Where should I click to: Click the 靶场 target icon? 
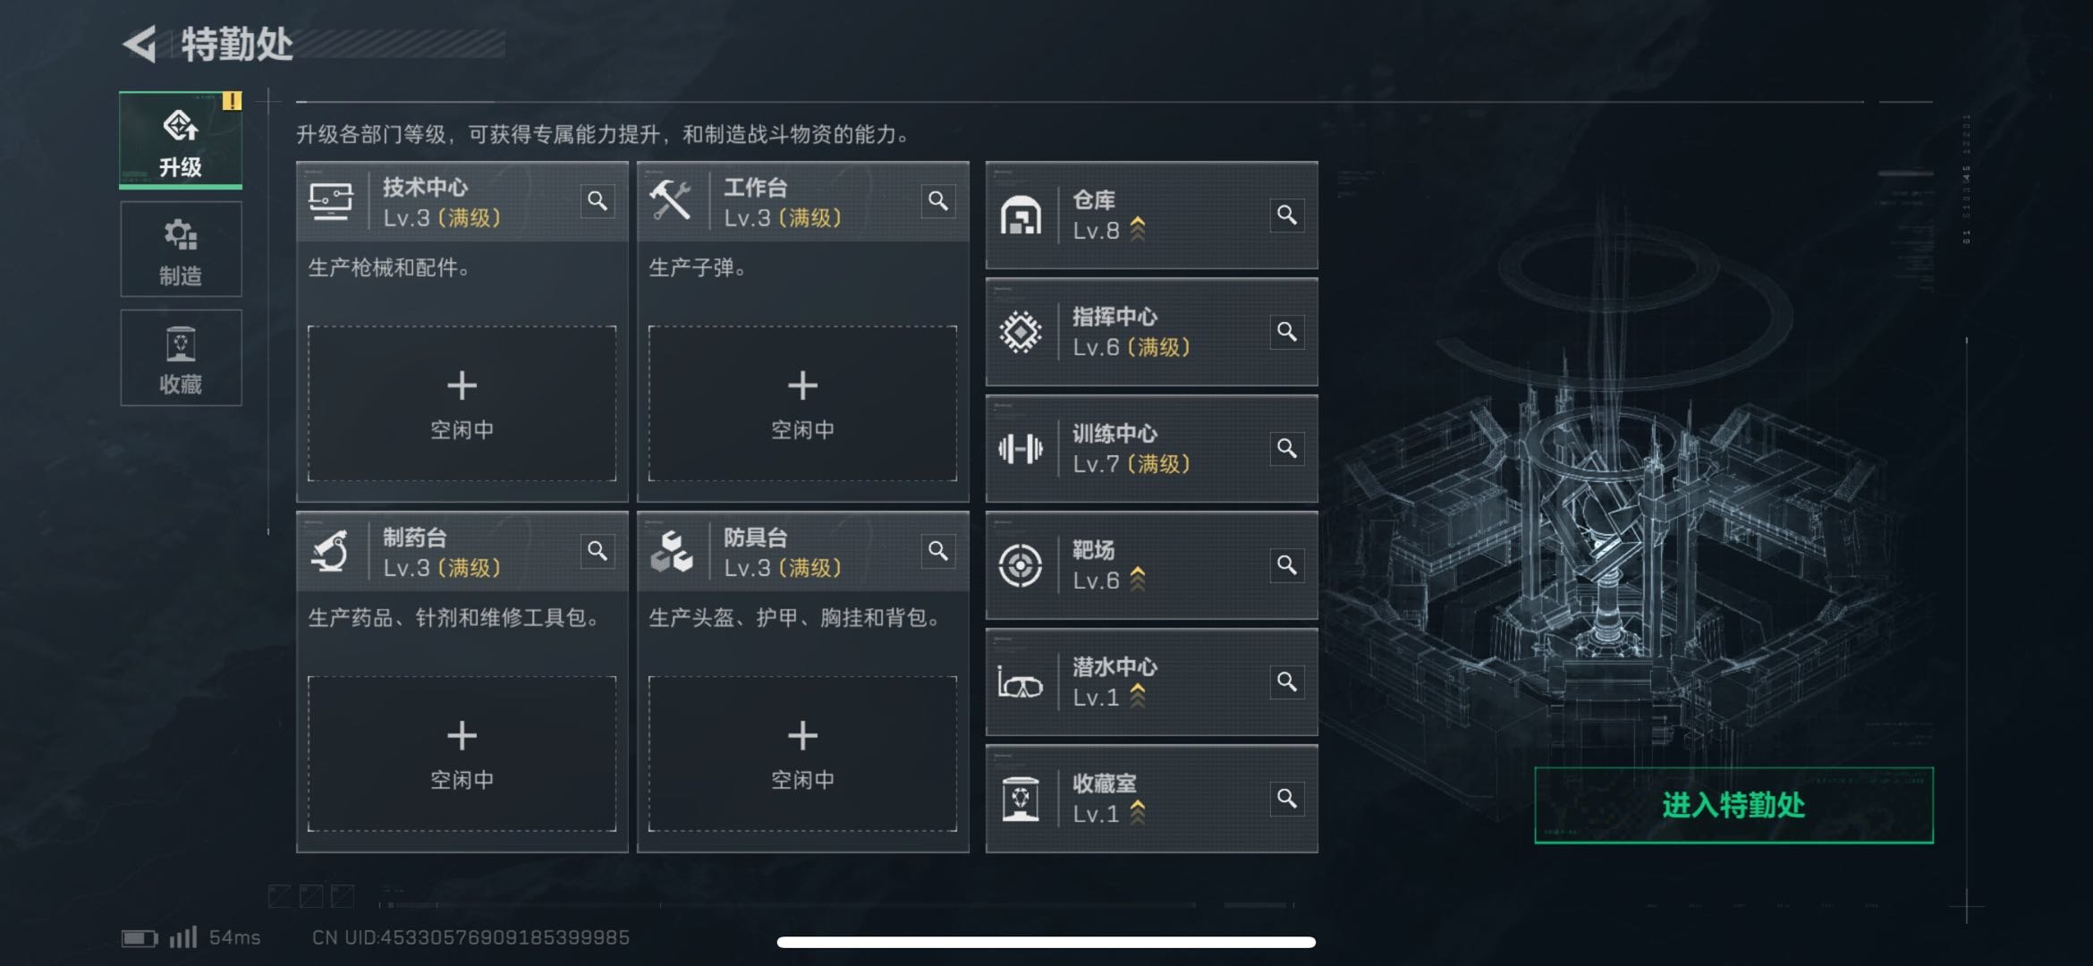(1021, 565)
